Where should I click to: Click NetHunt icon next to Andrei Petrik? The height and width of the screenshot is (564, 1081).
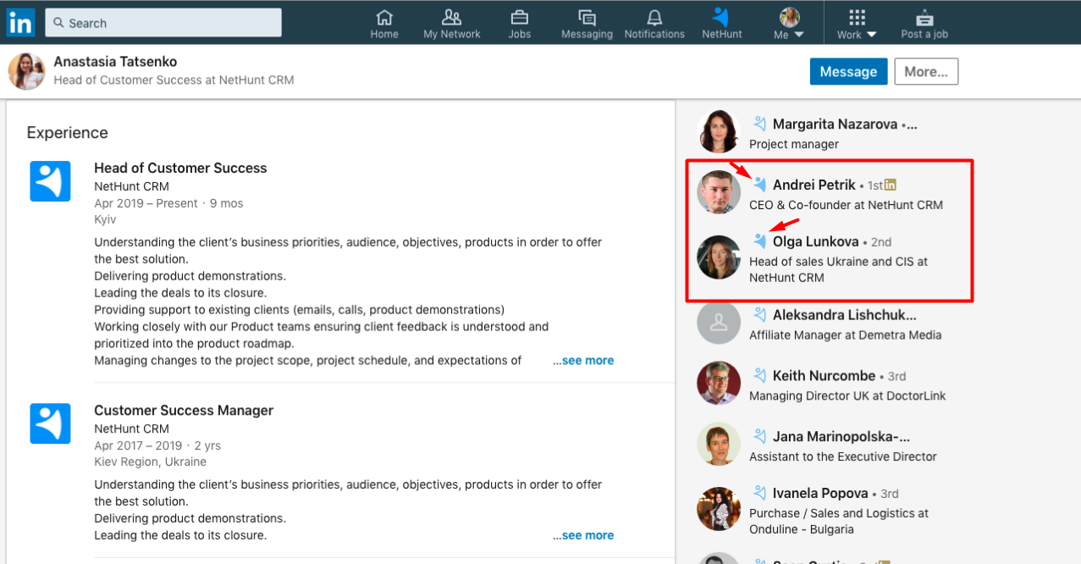coord(759,185)
